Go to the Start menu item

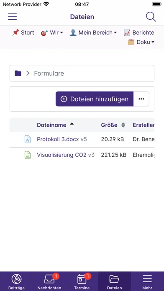coord(23,33)
